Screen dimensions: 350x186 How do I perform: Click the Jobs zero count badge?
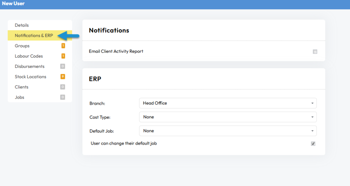(63, 97)
